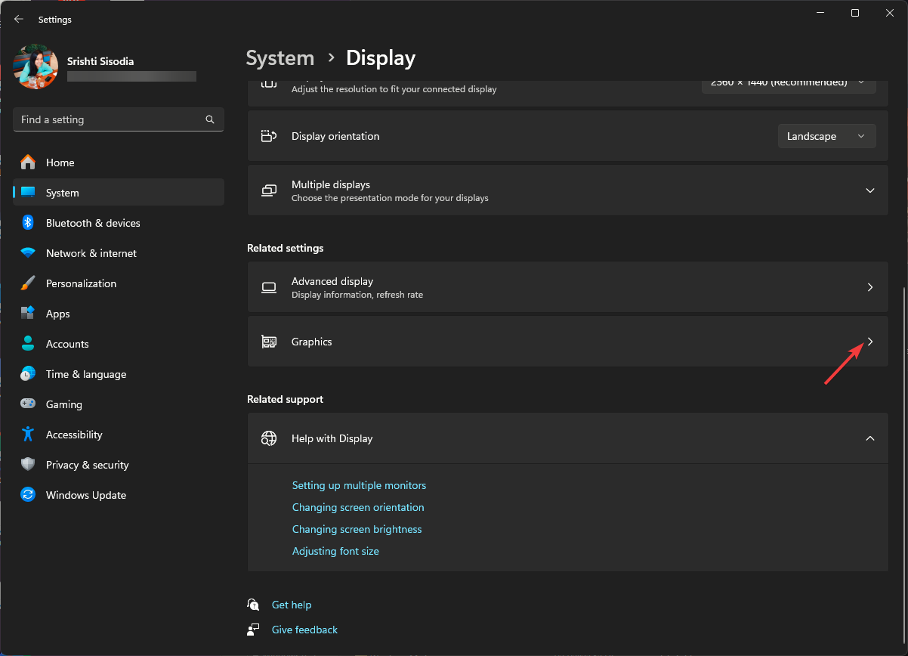Click the magnifier search icon
Screen dimensions: 908x656
pos(210,119)
